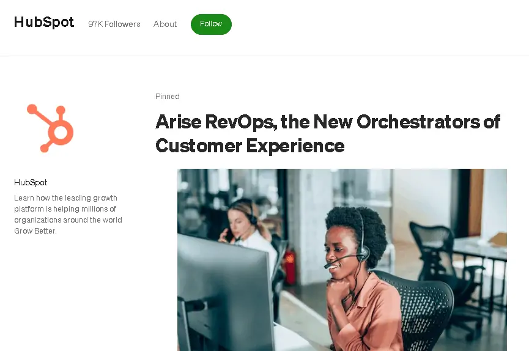This screenshot has width=529, height=351.
Task: Open the HubSpot publication avatar image
Action: [x=50, y=128]
